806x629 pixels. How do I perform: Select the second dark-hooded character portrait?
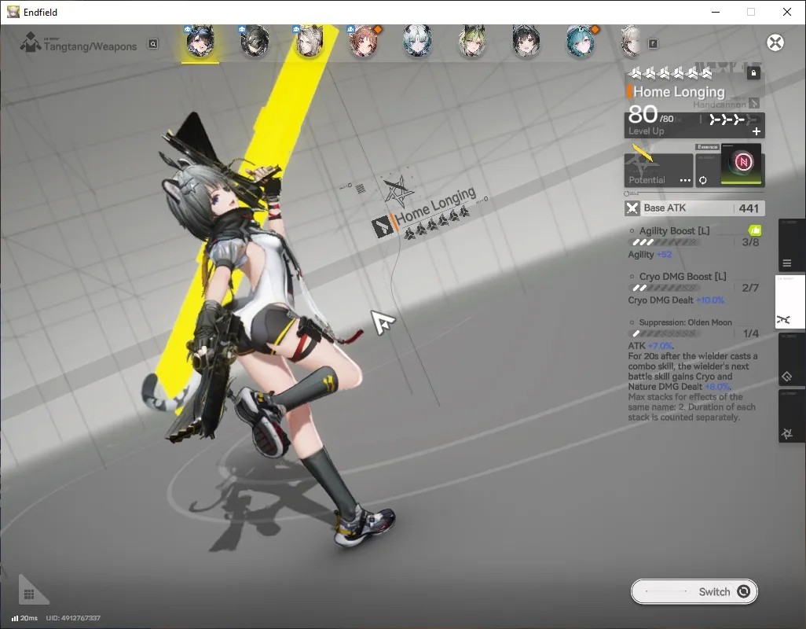(x=255, y=41)
